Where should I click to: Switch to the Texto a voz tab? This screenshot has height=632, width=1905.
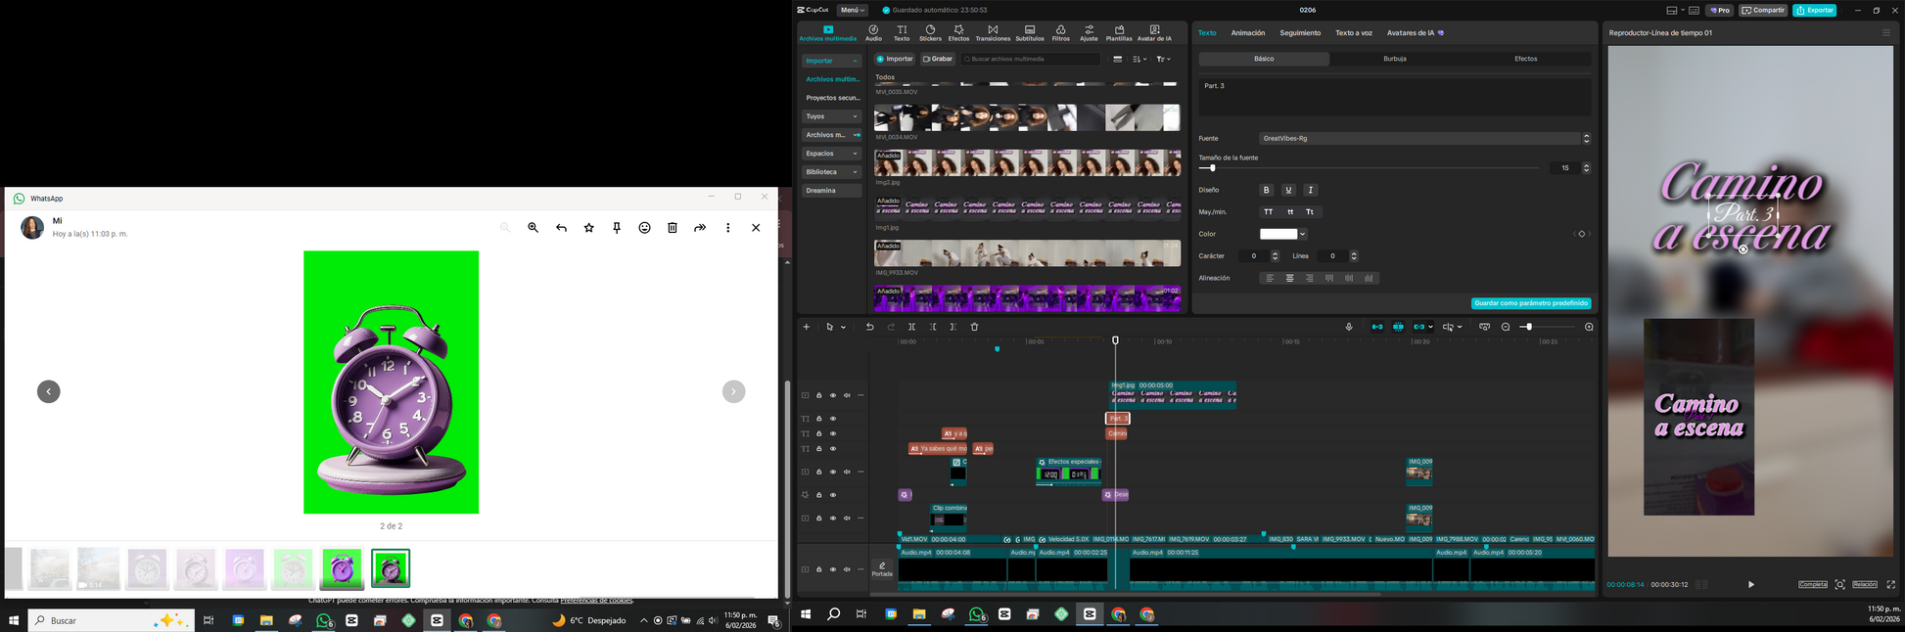[1354, 32]
